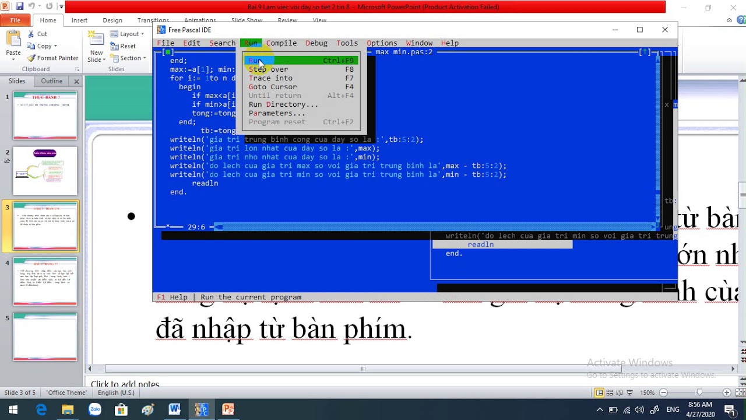746x420 pixels.
Task: Switch to Normal view in PowerPoint status bar
Action: click(x=600, y=393)
